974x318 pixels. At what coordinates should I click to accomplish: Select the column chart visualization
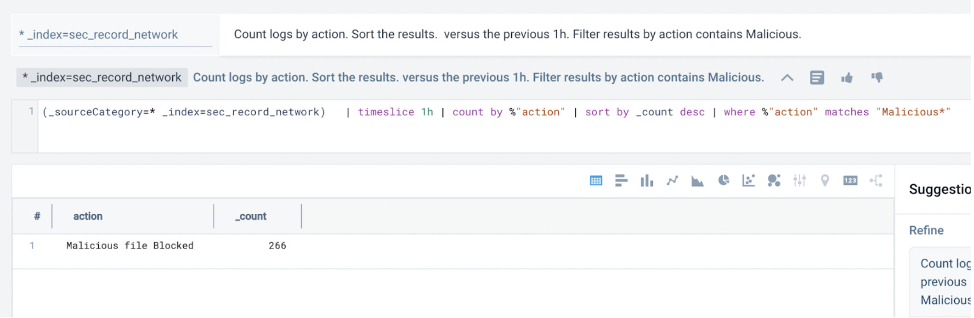(x=647, y=181)
